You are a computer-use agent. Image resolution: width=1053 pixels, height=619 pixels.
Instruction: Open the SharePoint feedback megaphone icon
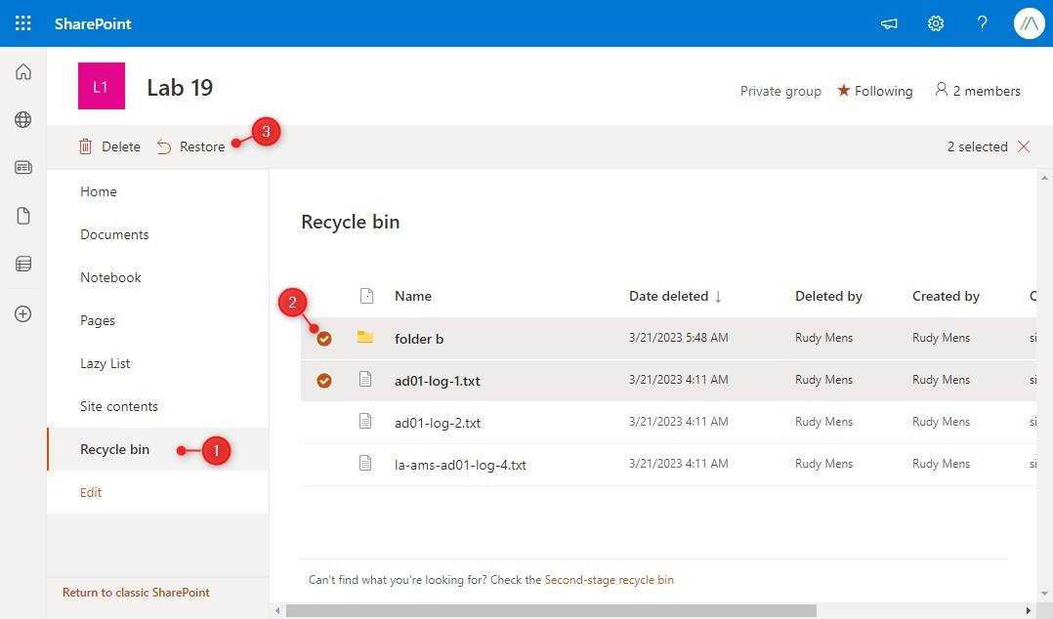(x=888, y=22)
